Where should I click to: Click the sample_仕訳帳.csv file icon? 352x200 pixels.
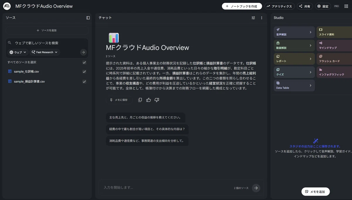pyautogui.click(x=10, y=71)
